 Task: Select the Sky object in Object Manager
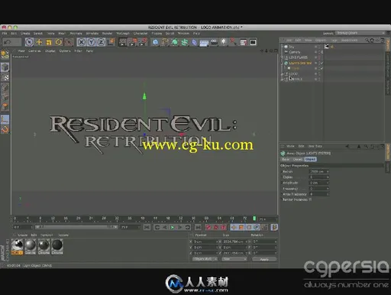click(x=292, y=47)
